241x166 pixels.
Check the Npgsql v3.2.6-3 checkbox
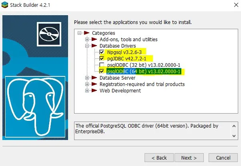102,52
